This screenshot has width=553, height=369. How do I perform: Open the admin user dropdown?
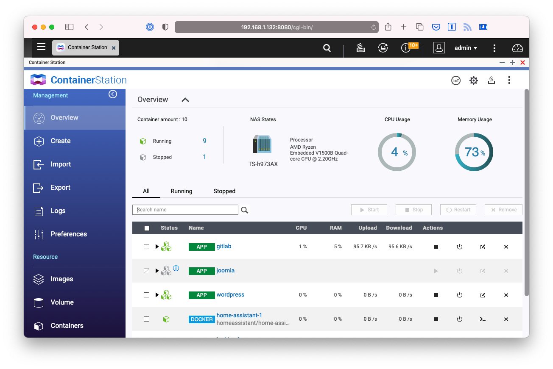coord(466,48)
